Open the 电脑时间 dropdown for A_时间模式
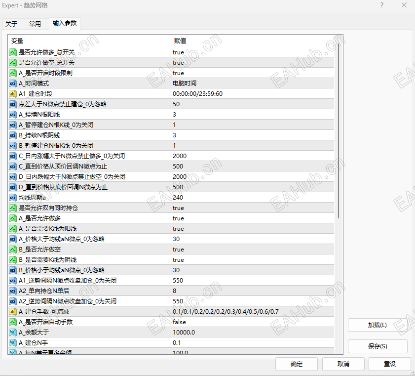 253,84
